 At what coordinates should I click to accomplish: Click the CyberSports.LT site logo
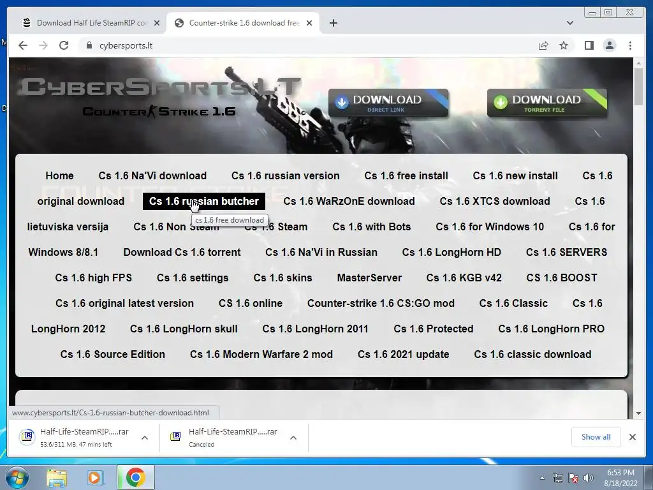(160, 97)
